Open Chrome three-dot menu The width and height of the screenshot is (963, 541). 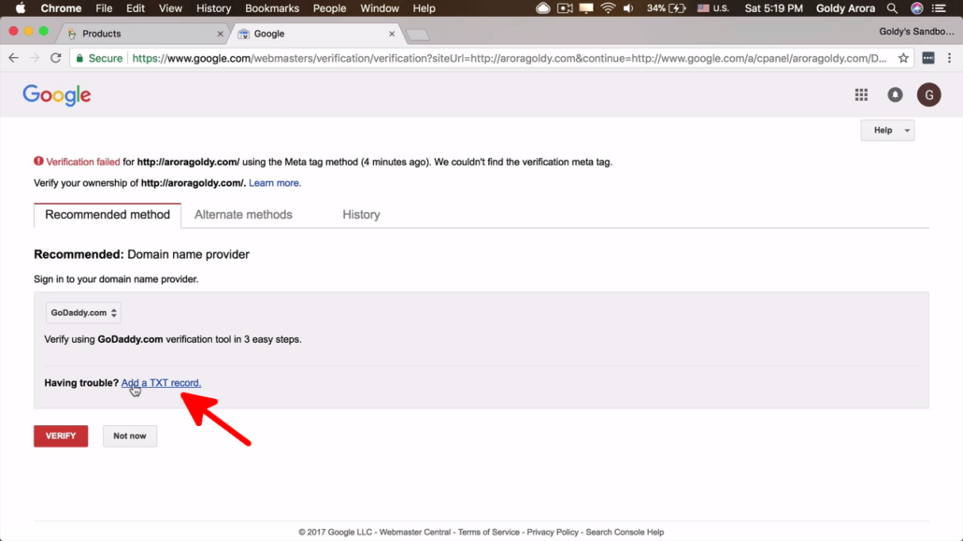(x=949, y=58)
